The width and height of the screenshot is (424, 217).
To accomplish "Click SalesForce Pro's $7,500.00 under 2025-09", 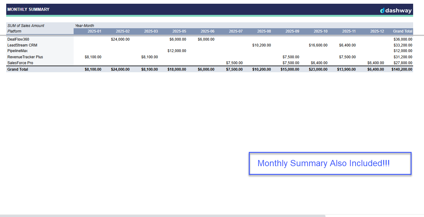I will 291,63.
